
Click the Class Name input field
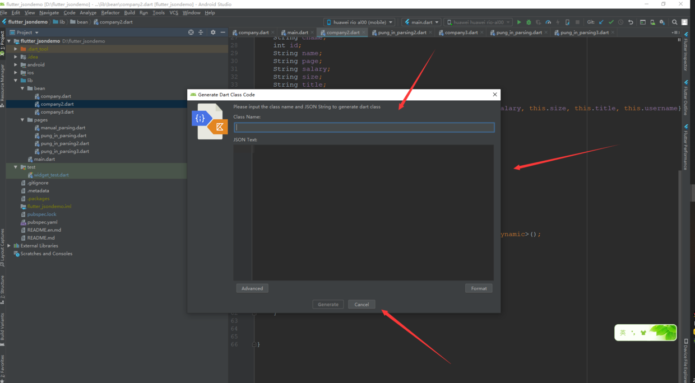pos(364,127)
